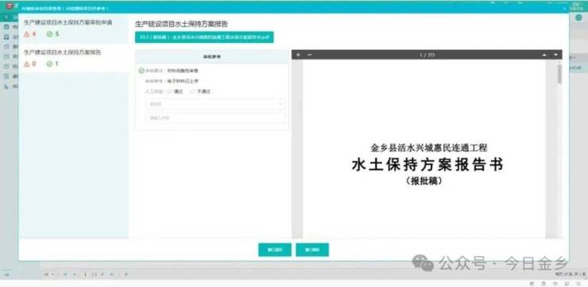Open page size dropdown in background pagination
Screen dimensions: 588x287
click(x=48, y=274)
